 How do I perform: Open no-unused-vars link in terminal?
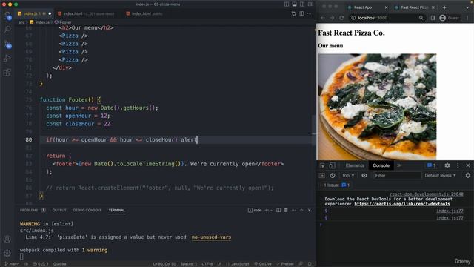[x=211, y=237]
